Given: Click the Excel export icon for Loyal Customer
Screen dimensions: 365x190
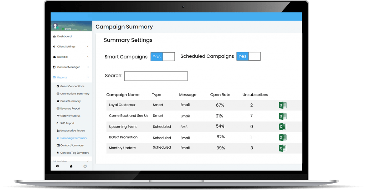Looking at the screenshot, I should point(282,105).
